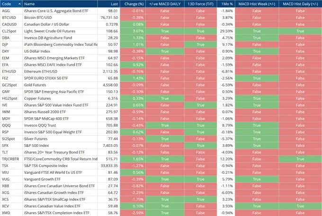322x216 pixels.
Task: Select 1.43% change cell for FEZ
Action: [x=133, y=78]
